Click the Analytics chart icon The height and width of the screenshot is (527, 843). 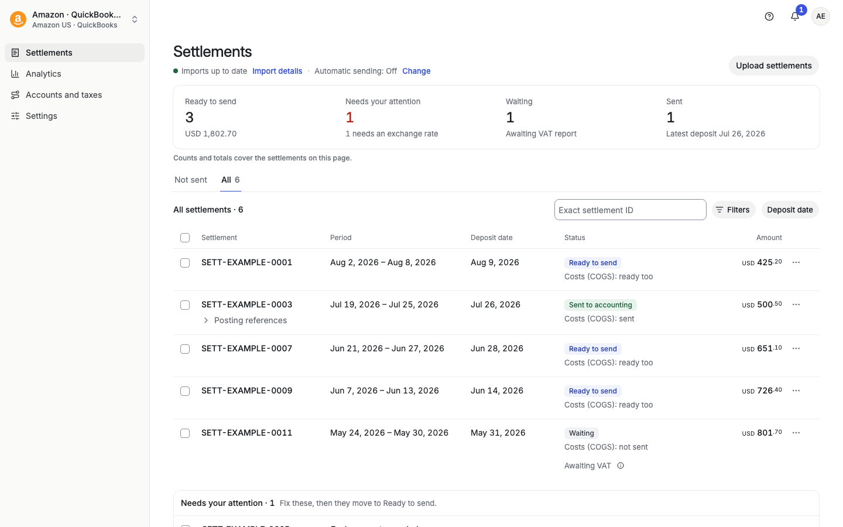(15, 74)
